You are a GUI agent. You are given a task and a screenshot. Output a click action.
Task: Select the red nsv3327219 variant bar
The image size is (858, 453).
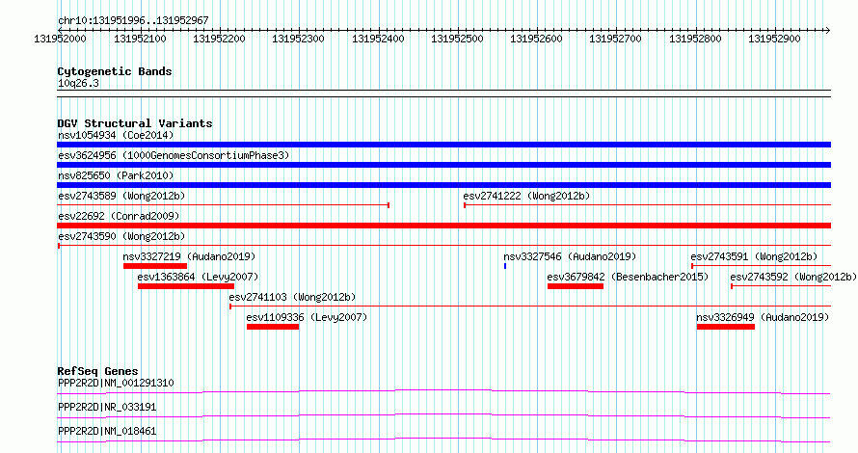coord(155,266)
